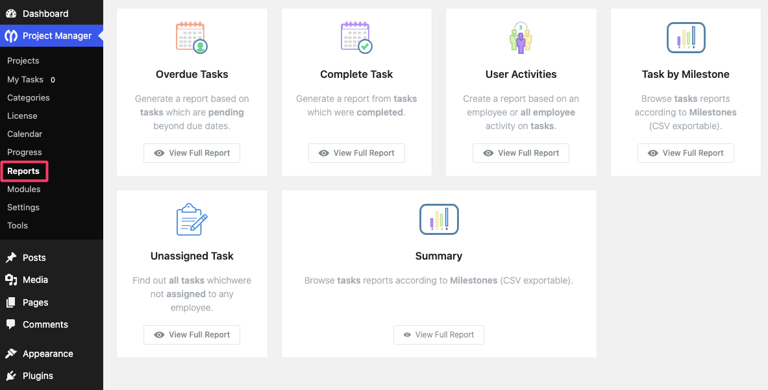Click description 'not assigned to any employee'
The height and width of the screenshot is (390, 768).
click(192, 301)
